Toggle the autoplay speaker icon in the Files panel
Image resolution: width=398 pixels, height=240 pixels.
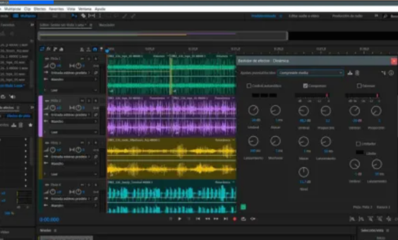pyautogui.click(x=12, y=97)
